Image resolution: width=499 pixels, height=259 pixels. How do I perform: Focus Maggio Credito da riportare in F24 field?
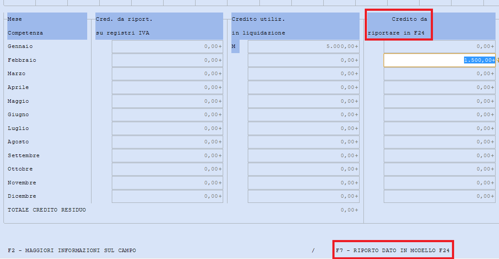[439, 101]
